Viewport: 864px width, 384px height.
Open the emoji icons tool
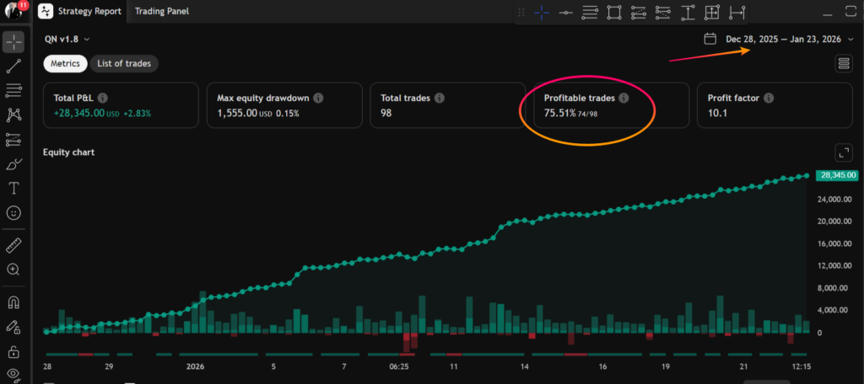(13, 213)
